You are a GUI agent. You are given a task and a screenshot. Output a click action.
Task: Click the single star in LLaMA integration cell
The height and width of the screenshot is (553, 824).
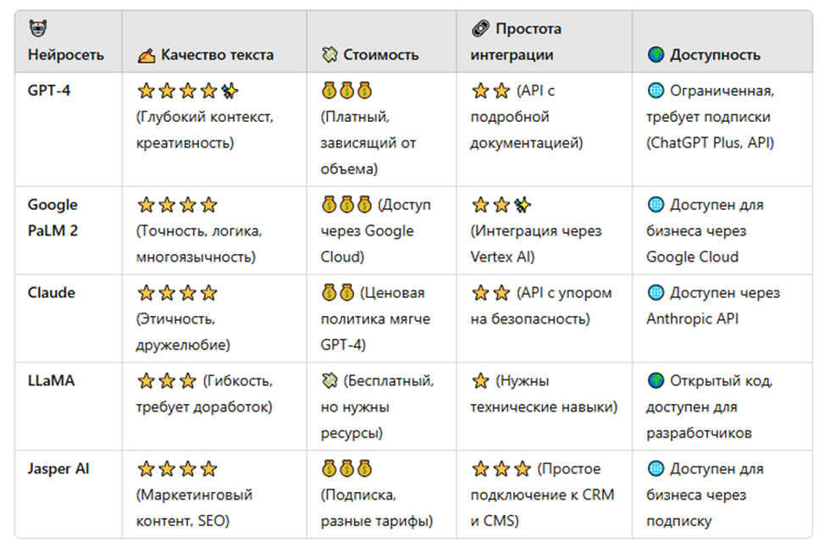[480, 382]
